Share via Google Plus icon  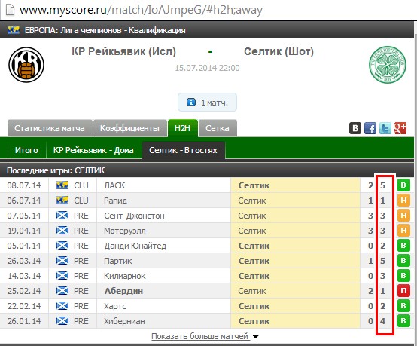tap(400, 128)
